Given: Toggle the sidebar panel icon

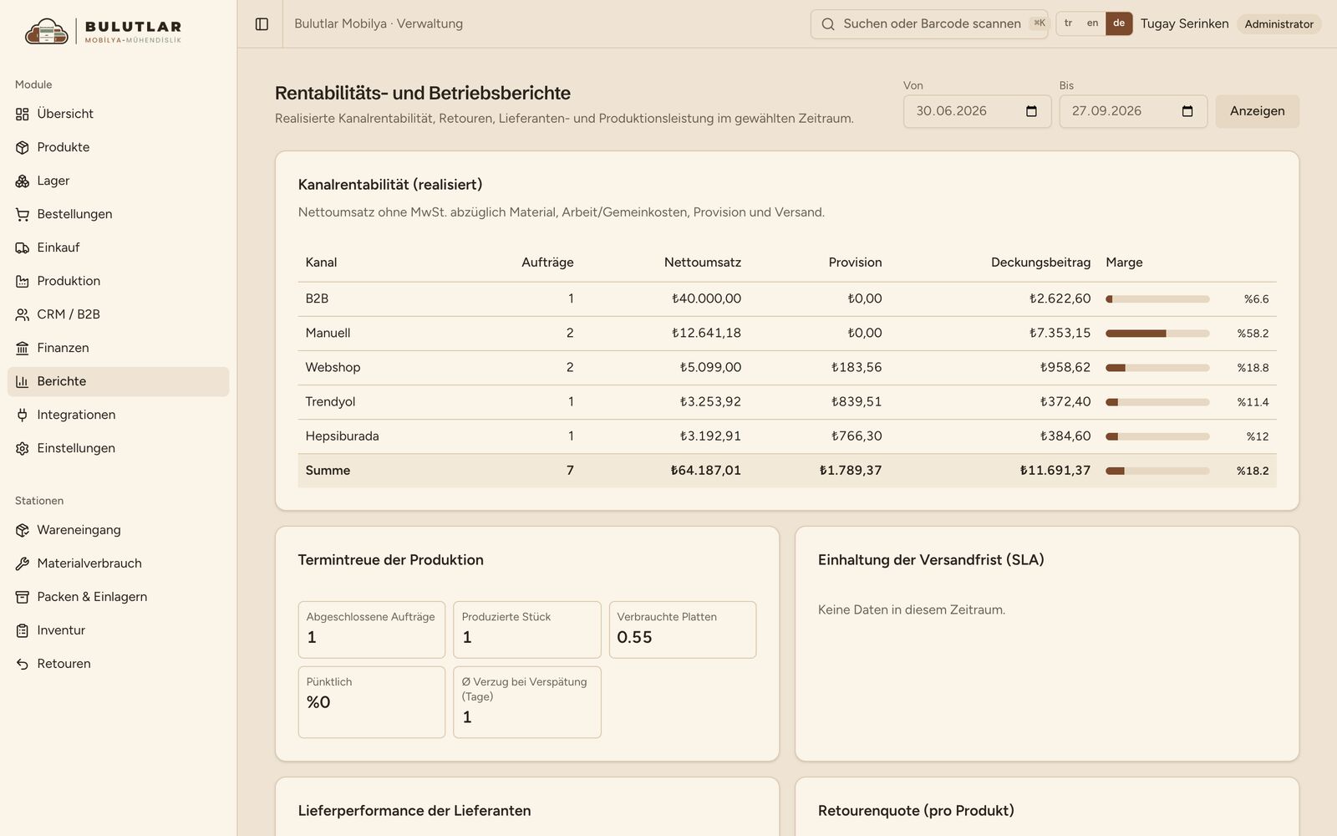Looking at the screenshot, I should (x=262, y=24).
